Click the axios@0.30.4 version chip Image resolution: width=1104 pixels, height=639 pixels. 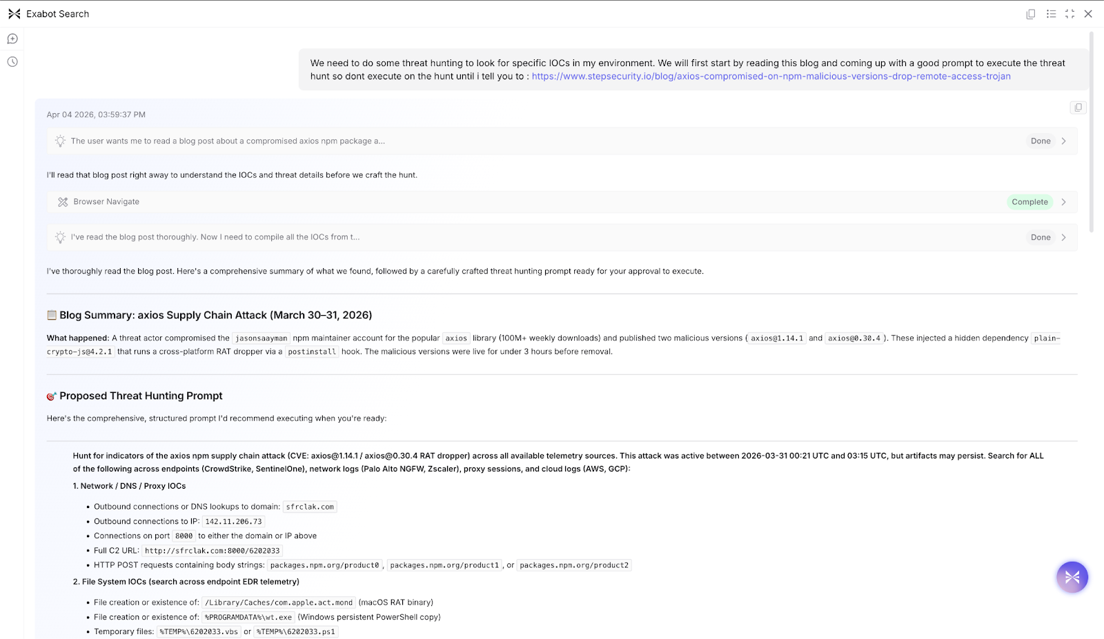(854, 338)
